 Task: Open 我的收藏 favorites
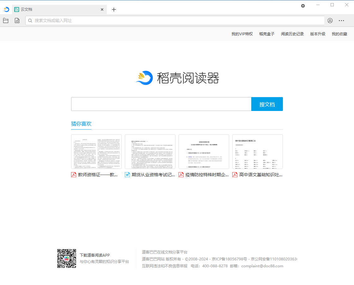click(339, 34)
